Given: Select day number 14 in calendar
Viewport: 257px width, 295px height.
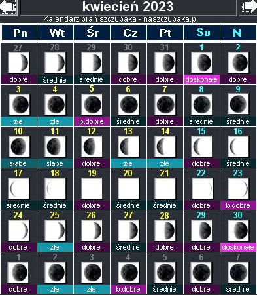Looking at the screenshot, I should pos(165,131).
